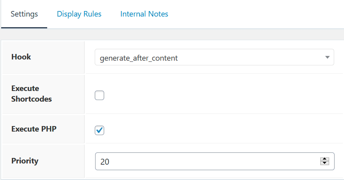Click the value 20 in Priority
Viewport: 344px width, 180px height.
point(105,161)
